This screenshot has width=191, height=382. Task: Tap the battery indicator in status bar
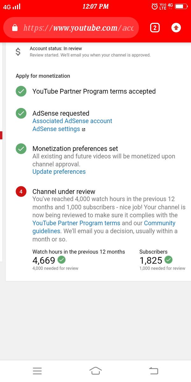181,6
